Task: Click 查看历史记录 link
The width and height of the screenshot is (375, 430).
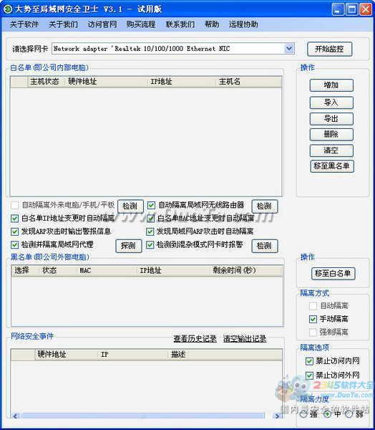Action: tap(195, 339)
